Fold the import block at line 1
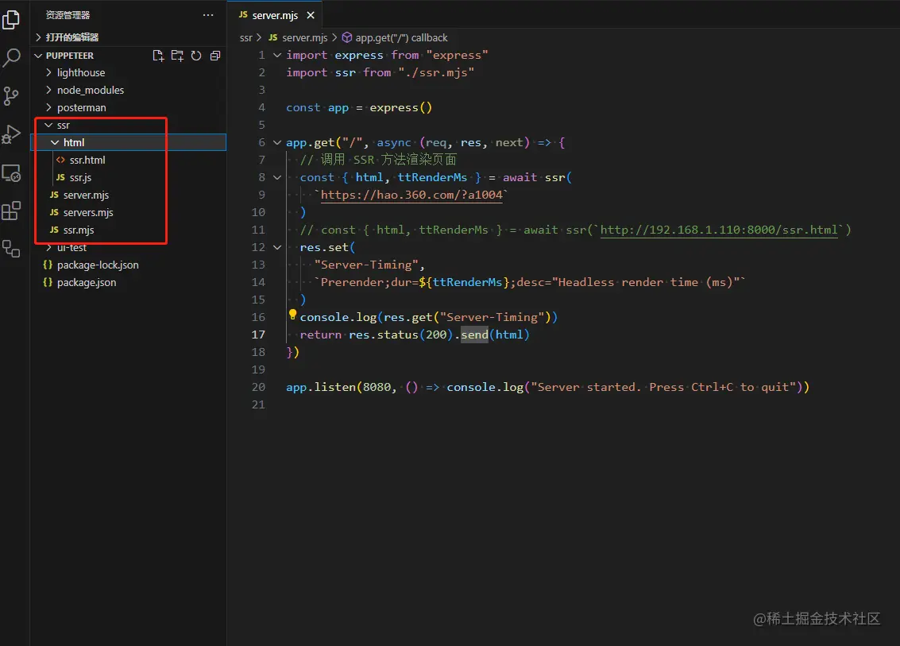The width and height of the screenshot is (900, 646). click(x=276, y=55)
